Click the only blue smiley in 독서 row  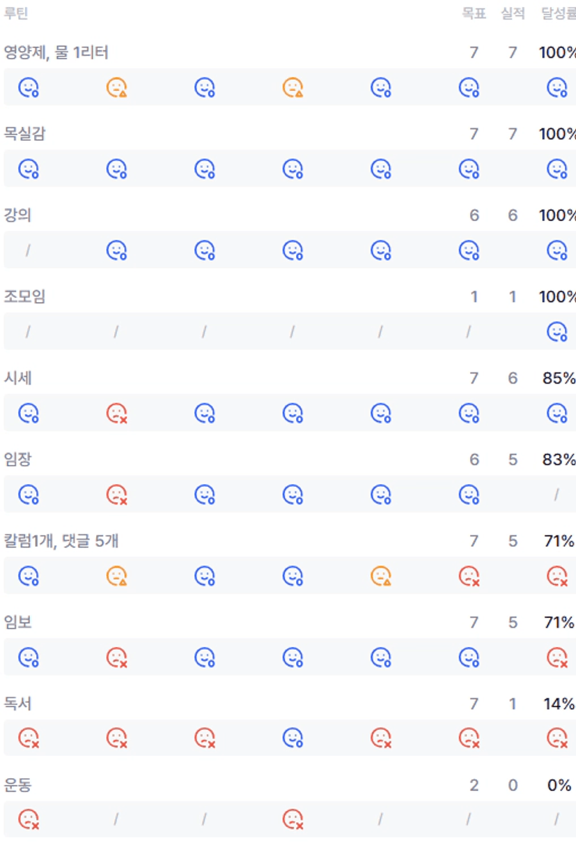(293, 738)
